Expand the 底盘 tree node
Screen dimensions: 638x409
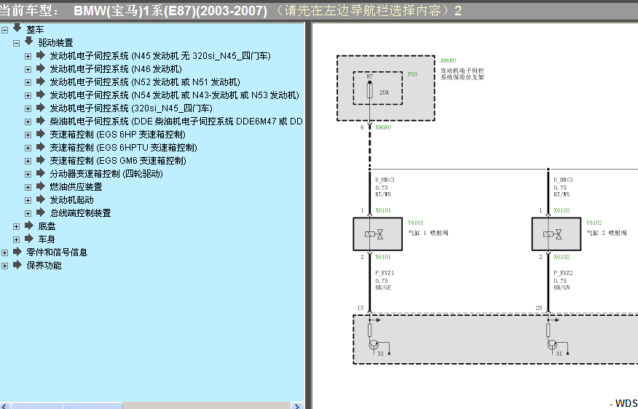(16, 226)
